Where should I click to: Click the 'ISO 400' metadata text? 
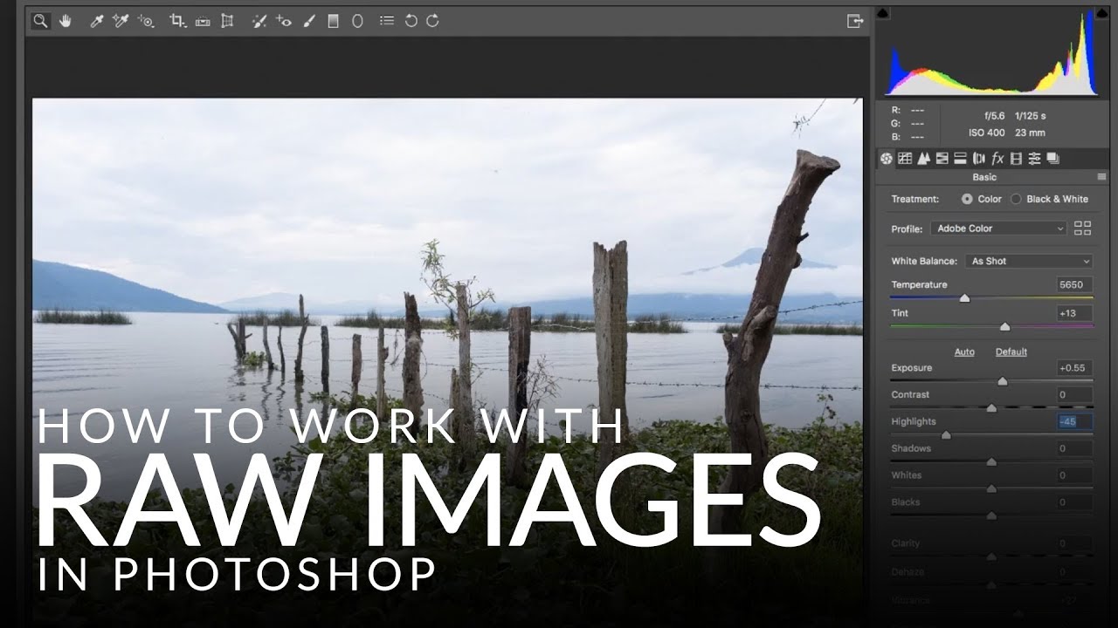[x=986, y=133]
